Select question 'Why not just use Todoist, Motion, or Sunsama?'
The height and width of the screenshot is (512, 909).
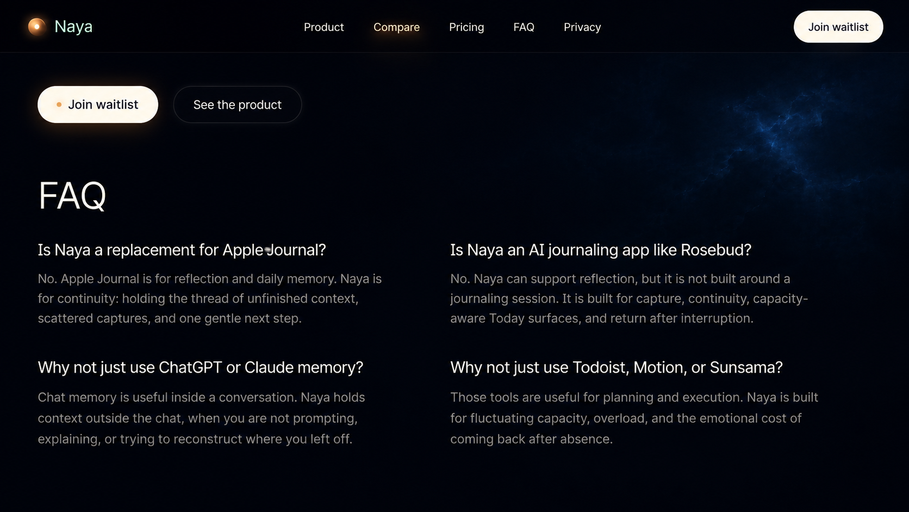point(616,367)
